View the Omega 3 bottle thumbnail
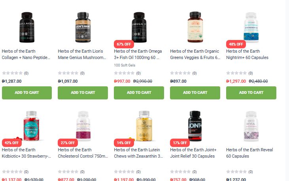289x181 pixels. tap(139, 27)
